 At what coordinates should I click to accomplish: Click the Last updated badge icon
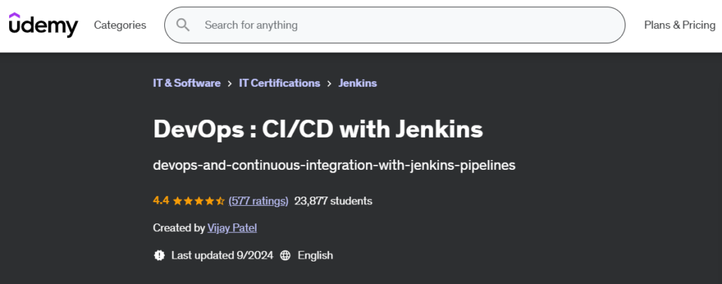pos(159,256)
